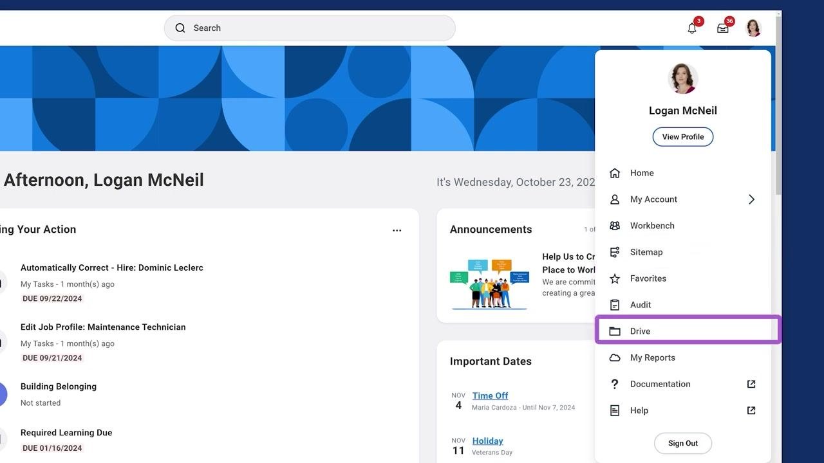Click the external link icon beside Help
Image resolution: width=824 pixels, height=463 pixels.
751,410
